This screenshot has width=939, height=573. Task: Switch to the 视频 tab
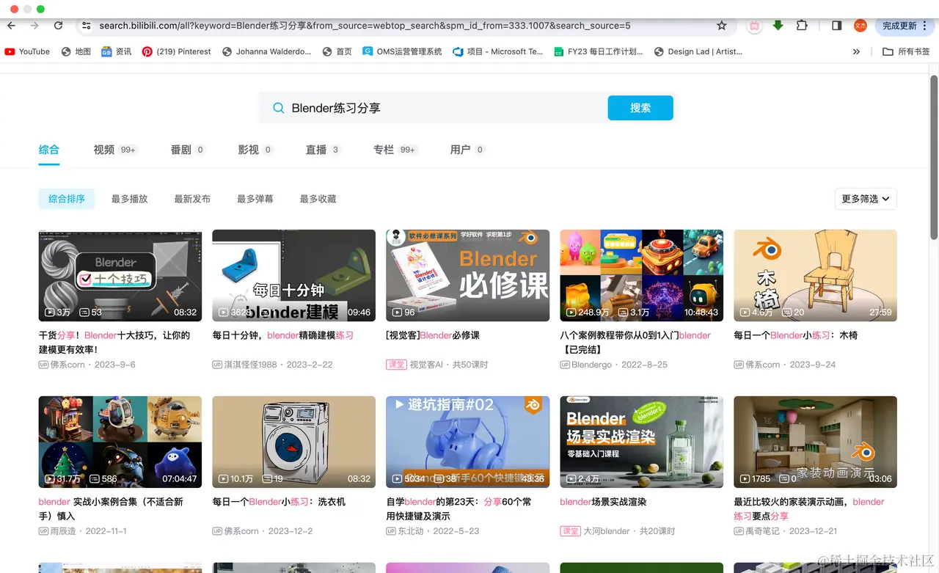tap(116, 150)
